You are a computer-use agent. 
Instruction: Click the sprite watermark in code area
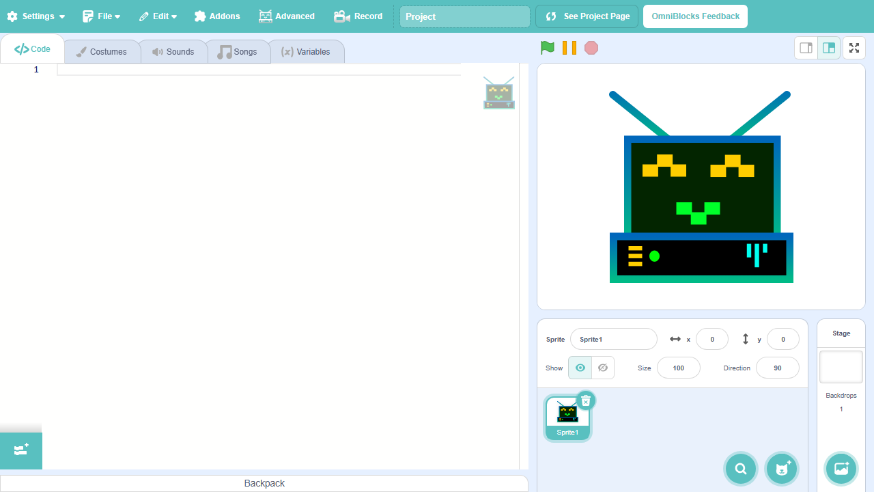[499, 93]
